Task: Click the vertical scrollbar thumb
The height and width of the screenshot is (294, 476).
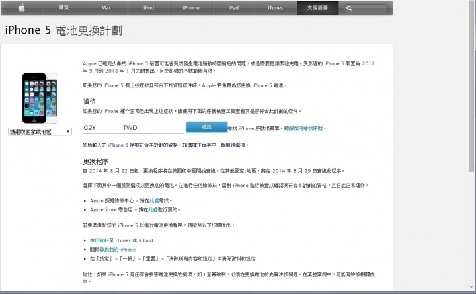Action: 471,86
